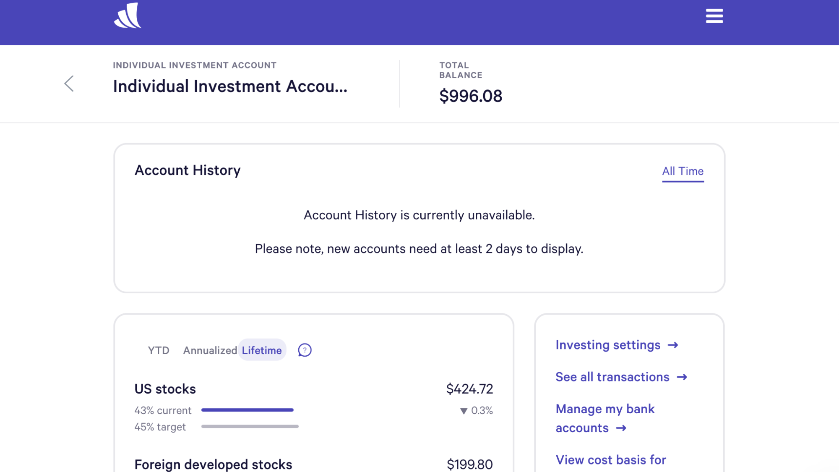
Task: Click the down triangle next to 0.3%
Action: coord(464,411)
